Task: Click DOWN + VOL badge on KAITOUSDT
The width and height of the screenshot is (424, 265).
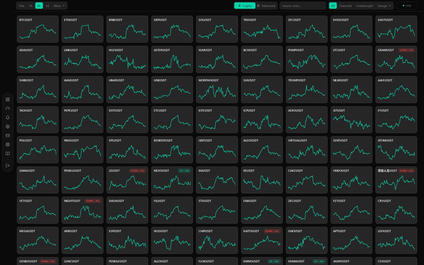Action: (x=272, y=231)
